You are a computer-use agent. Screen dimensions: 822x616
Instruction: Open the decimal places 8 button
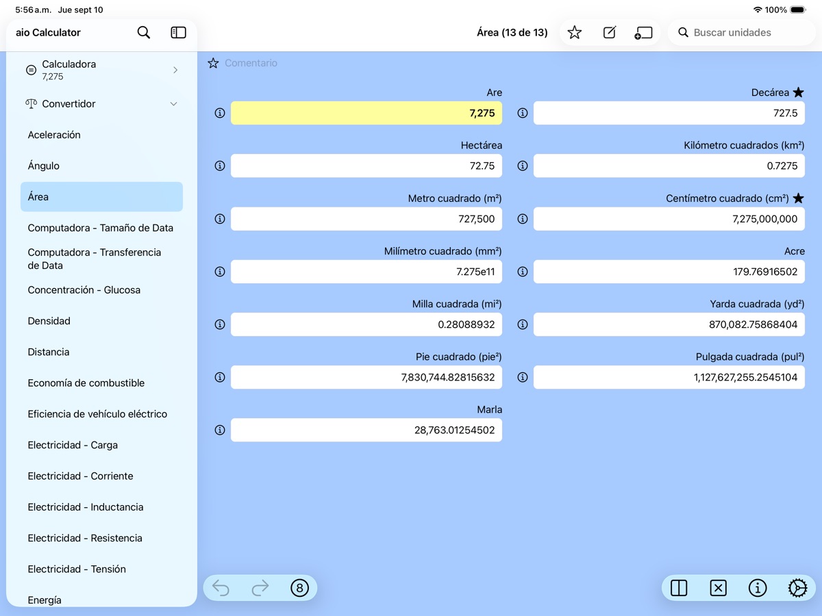pyautogui.click(x=299, y=588)
